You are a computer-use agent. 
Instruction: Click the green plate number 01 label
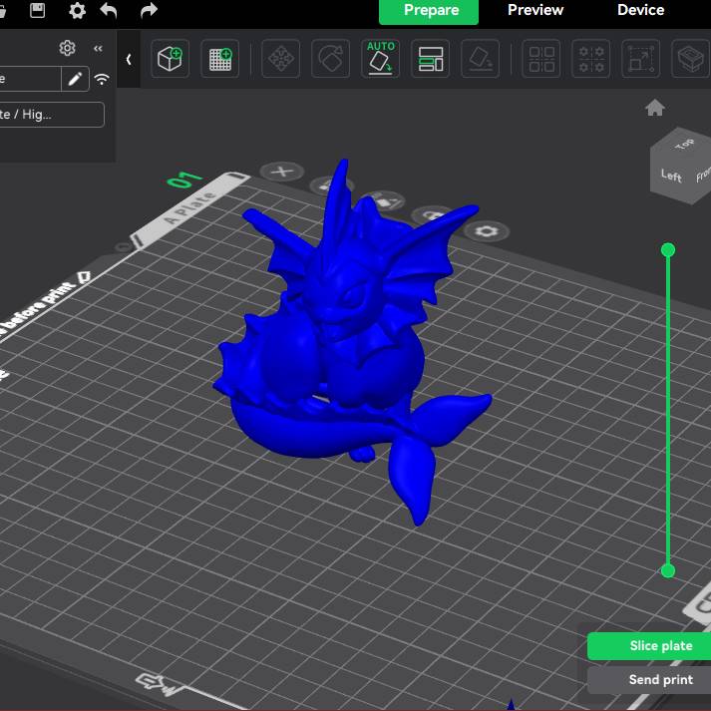[x=184, y=180]
